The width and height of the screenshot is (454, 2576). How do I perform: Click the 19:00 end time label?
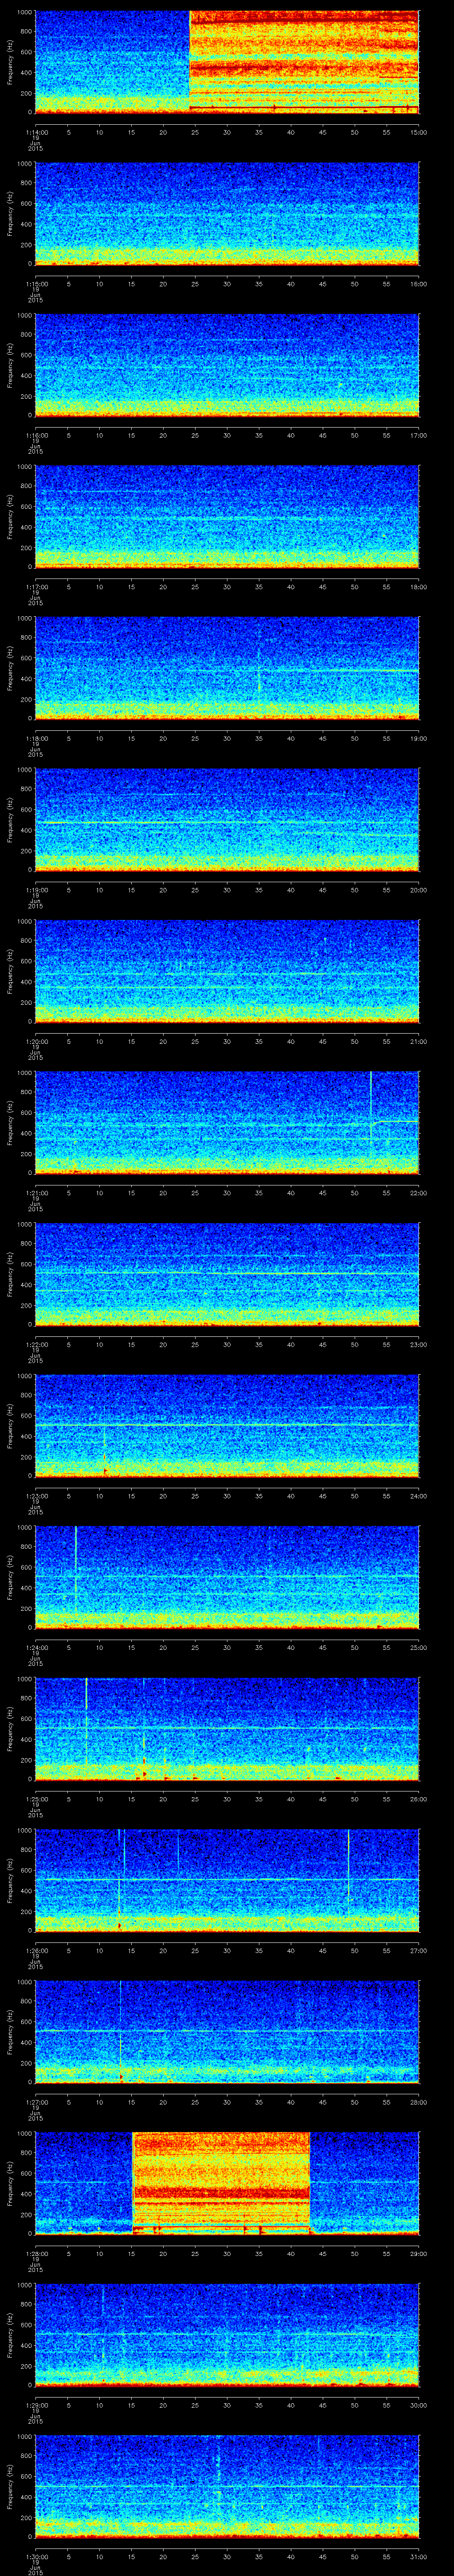pos(418,738)
